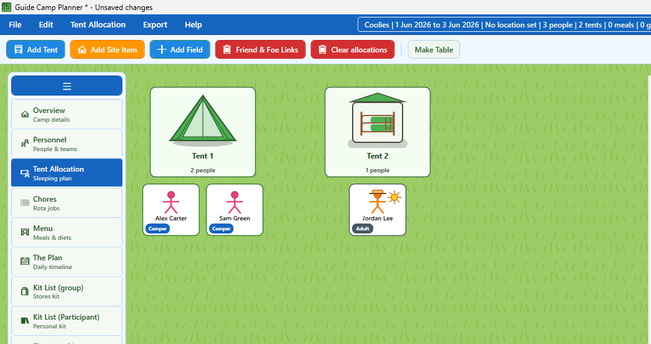Viewport: 651px width, 344px height.
Task: Click the Chores list icon
Action: click(x=25, y=203)
